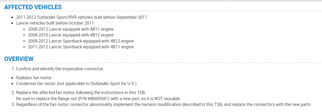Select the Outlander Sport/RVR bullet line
The width and height of the screenshot is (322, 112).
pos(81,17)
